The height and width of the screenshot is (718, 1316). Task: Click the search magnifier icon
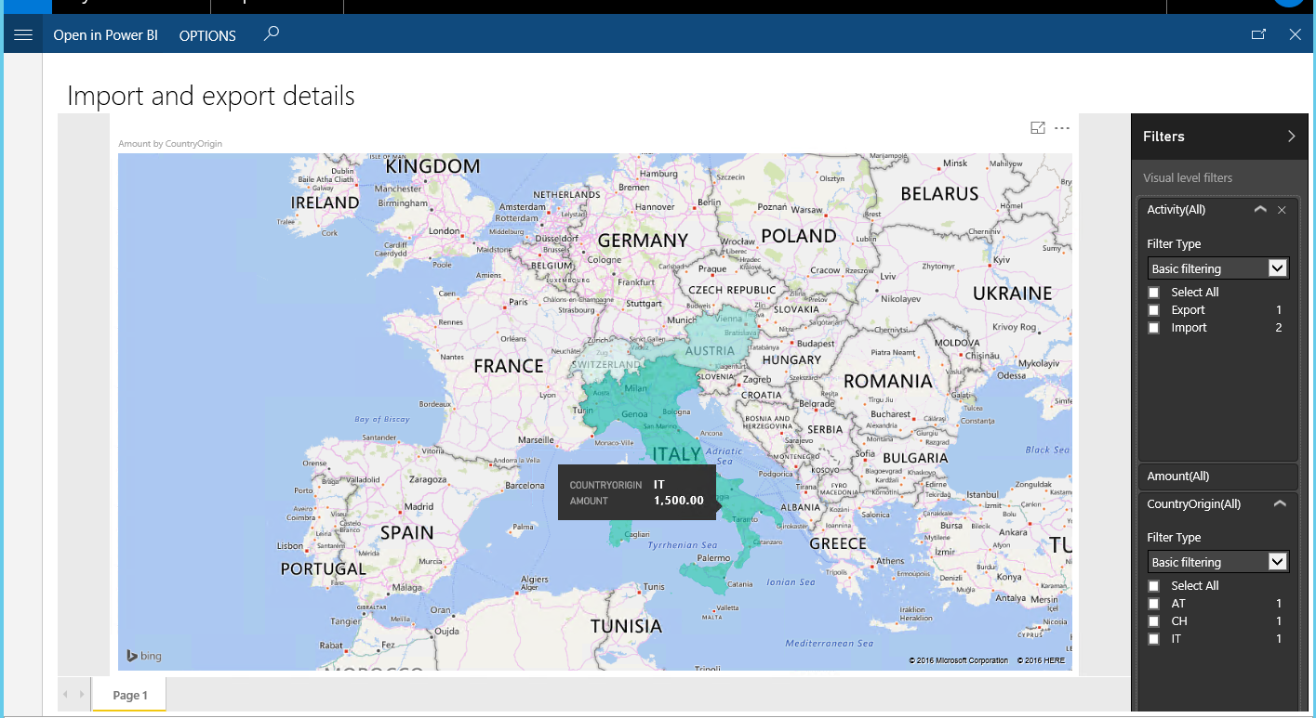(271, 34)
